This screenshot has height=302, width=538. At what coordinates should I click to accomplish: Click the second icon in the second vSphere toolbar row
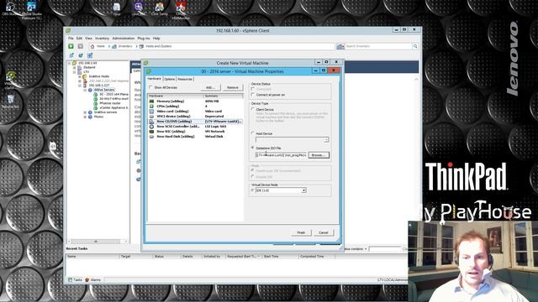[81, 55]
